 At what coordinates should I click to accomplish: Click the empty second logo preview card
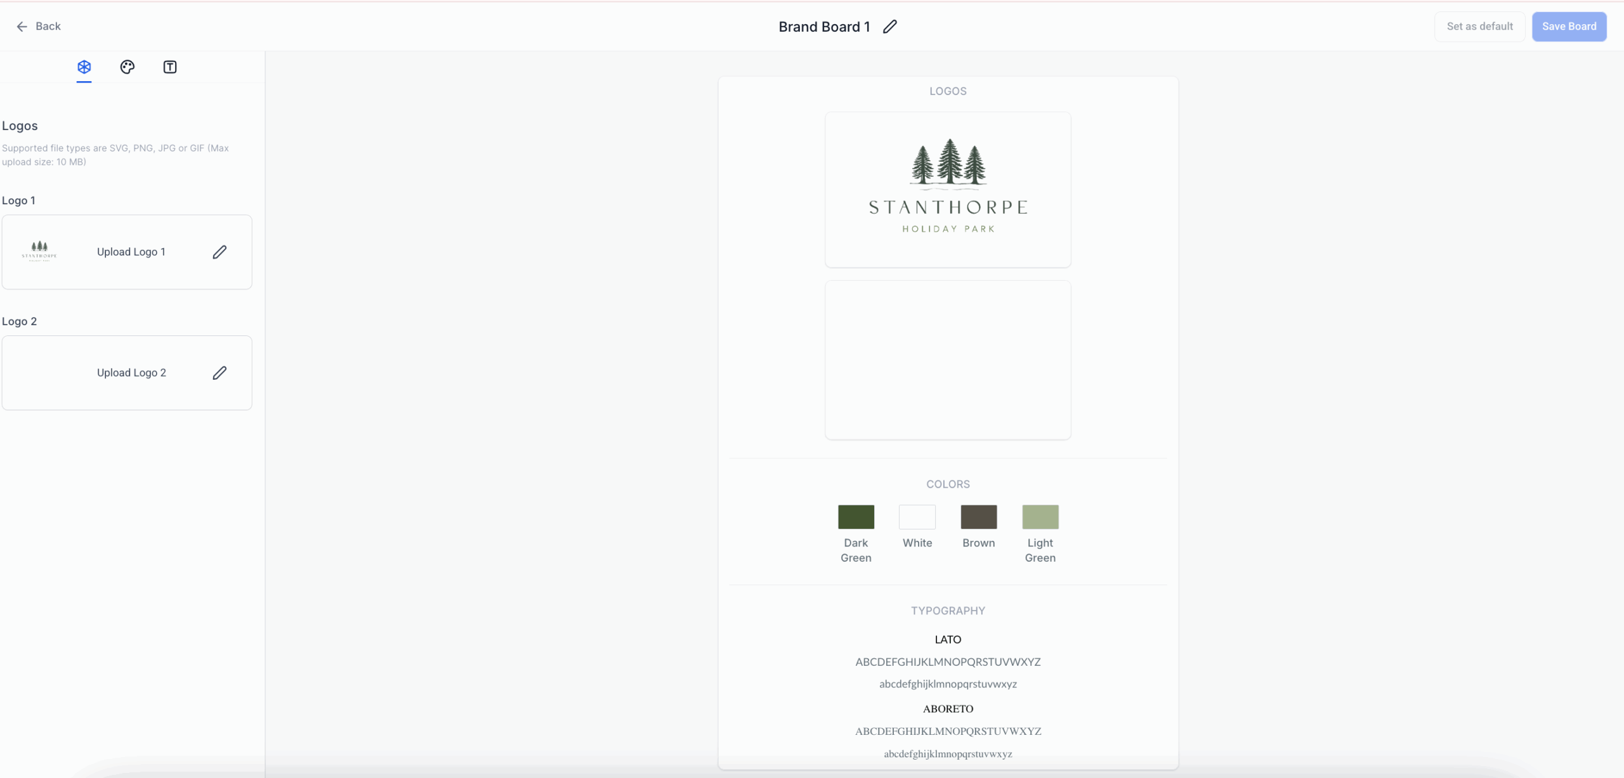[948, 360]
